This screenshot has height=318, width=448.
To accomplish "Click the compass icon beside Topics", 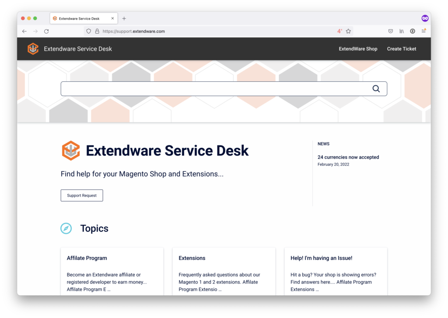I will point(66,228).
